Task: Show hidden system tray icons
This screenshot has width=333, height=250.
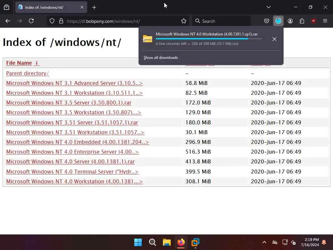Action: coord(264,242)
